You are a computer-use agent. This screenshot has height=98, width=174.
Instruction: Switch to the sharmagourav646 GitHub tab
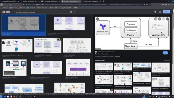(51, 1)
